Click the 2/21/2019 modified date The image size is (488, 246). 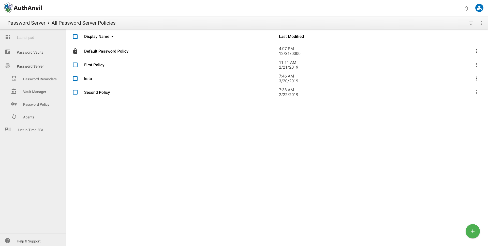(288, 67)
